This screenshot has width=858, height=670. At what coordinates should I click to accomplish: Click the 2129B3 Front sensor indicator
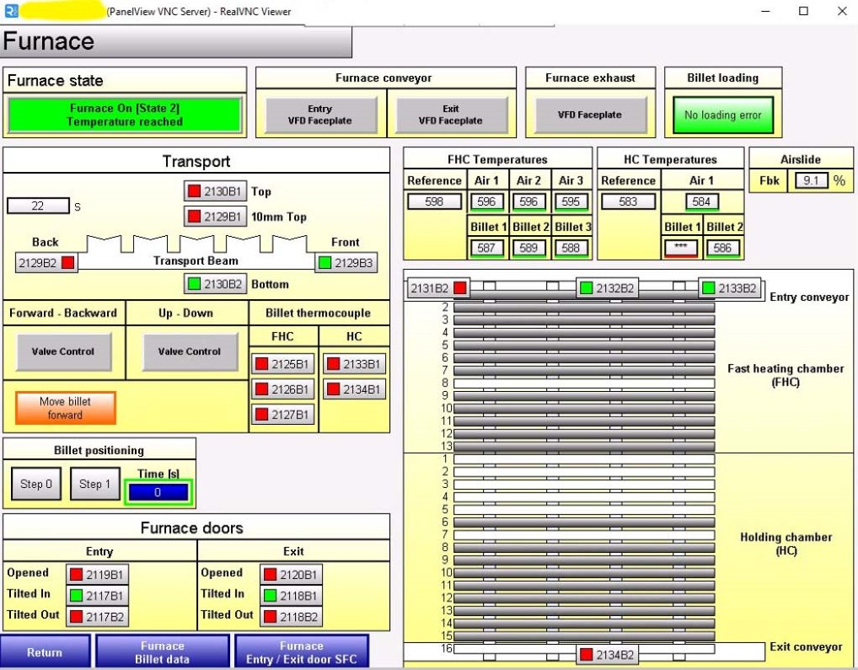pos(346,263)
